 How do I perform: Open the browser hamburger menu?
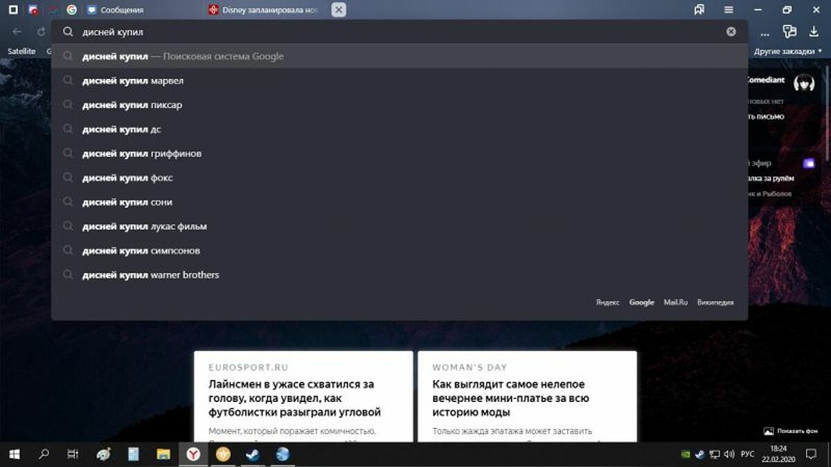pyautogui.click(x=729, y=10)
